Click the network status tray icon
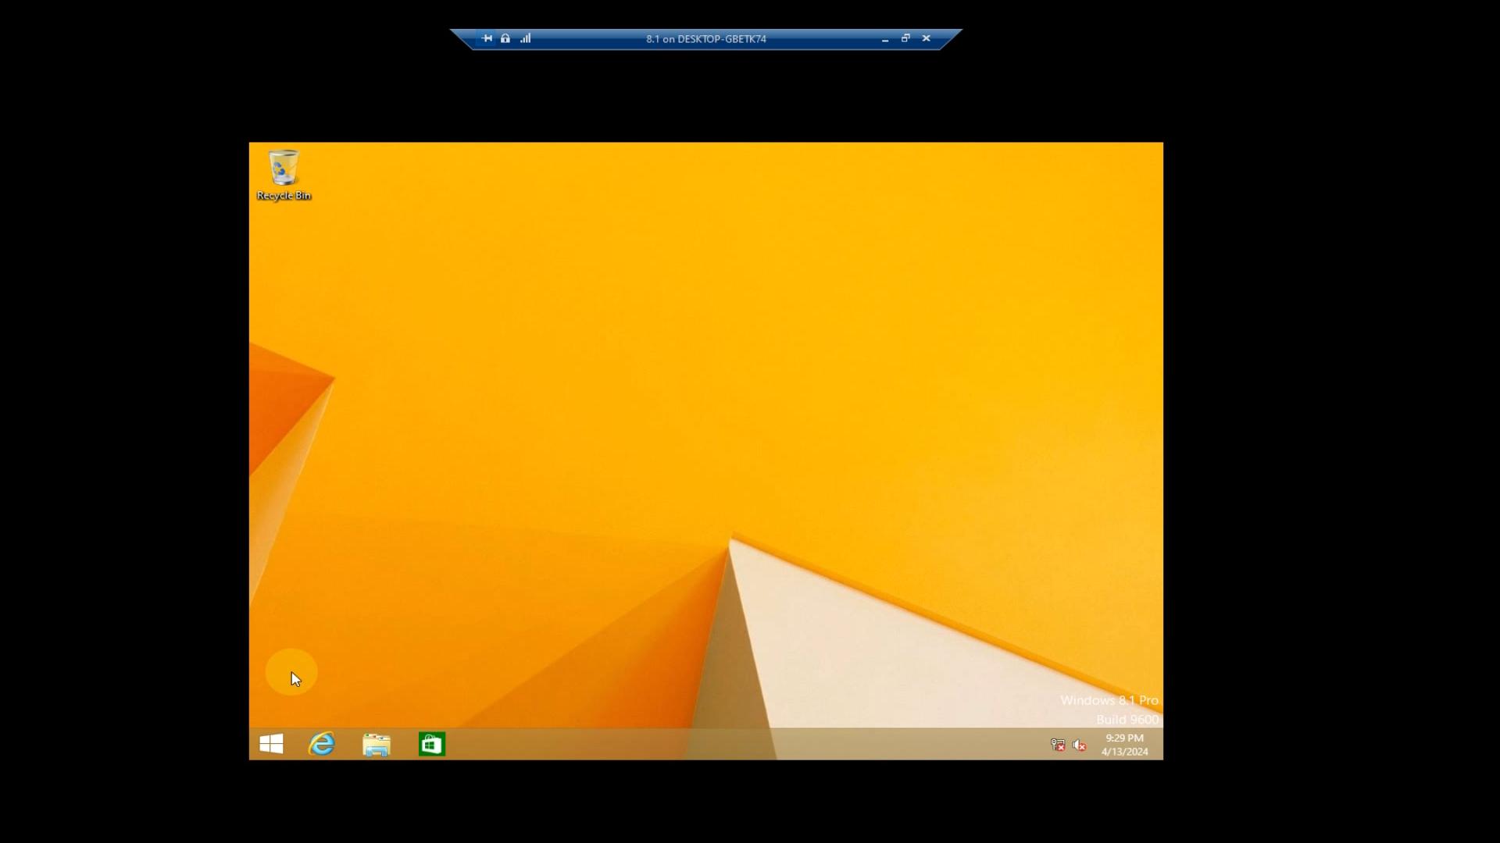1500x843 pixels. click(x=1058, y=745)
